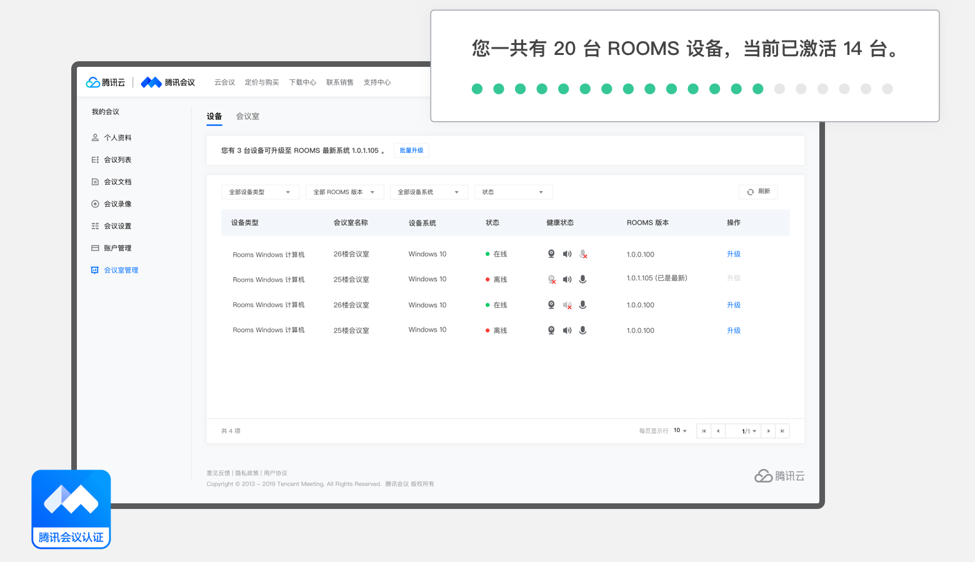
Task: Click the speaker icon beside the red-crossed microphone
Action: (567, 254)
